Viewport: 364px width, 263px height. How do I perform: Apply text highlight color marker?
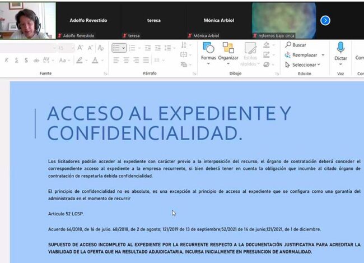pos(80,60)
